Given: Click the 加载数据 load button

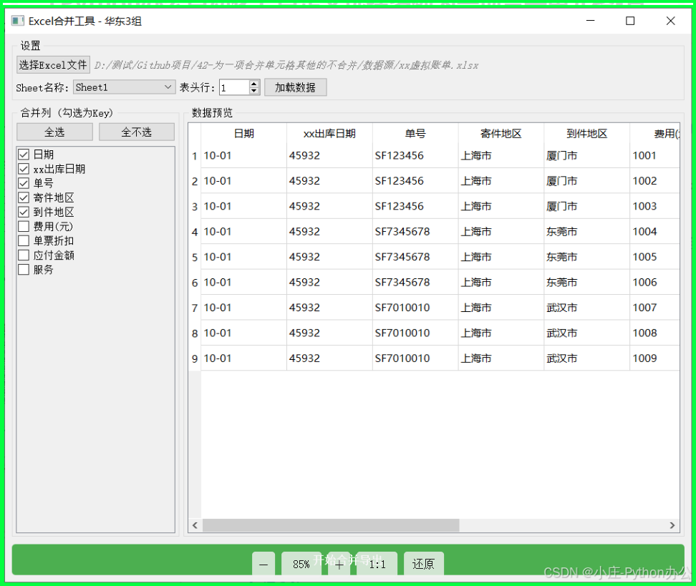Looking at the screenshot, I should 295,87.
